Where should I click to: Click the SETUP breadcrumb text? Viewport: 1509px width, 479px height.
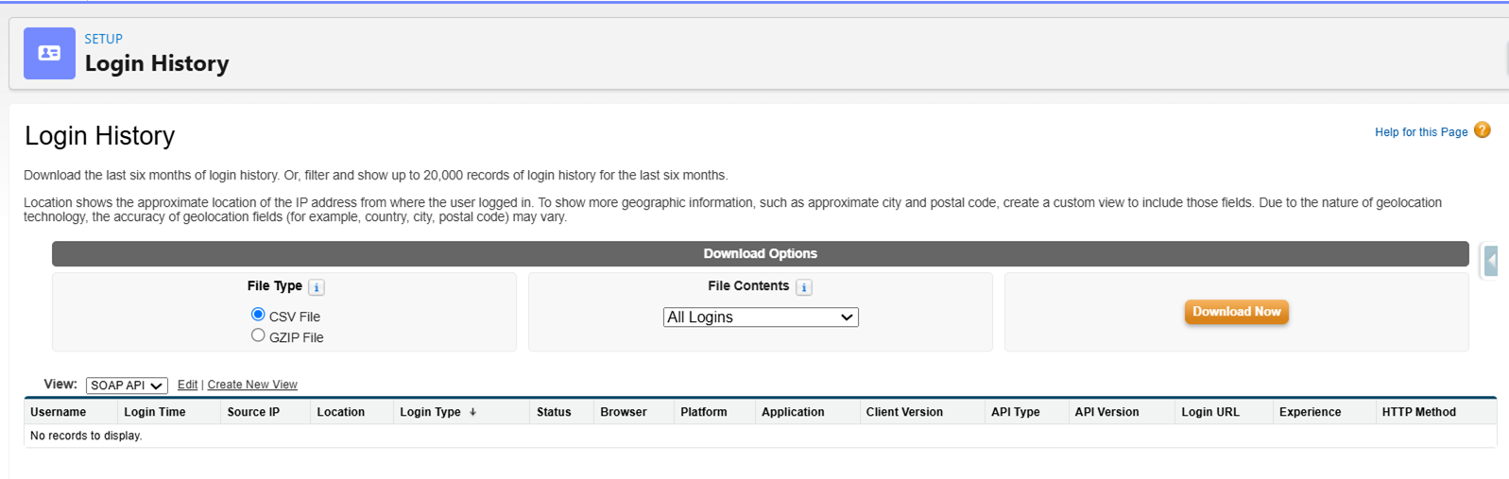(104, 39)
